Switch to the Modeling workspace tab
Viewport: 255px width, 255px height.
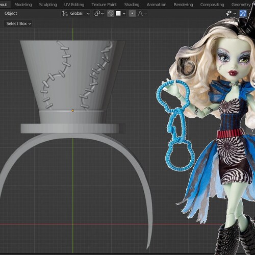pyautogui.click(x=23, y=5)
